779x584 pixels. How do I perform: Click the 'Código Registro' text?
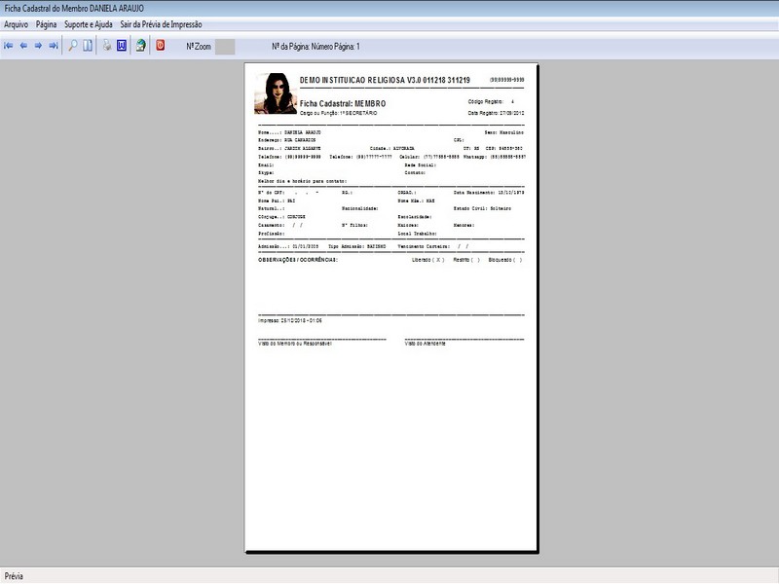485,102
